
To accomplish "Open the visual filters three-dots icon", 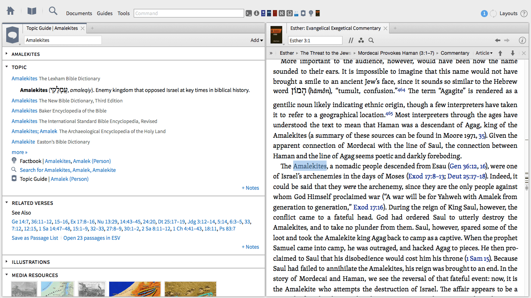I will (361, 40).
